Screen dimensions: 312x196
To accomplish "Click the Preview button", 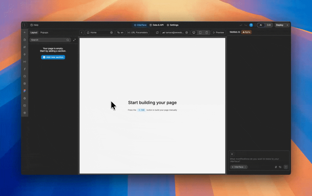I will pyautogui.click(x=218, y=33).
